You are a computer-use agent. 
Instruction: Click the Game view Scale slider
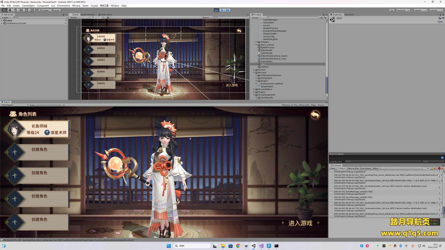[x=49, y=105]
